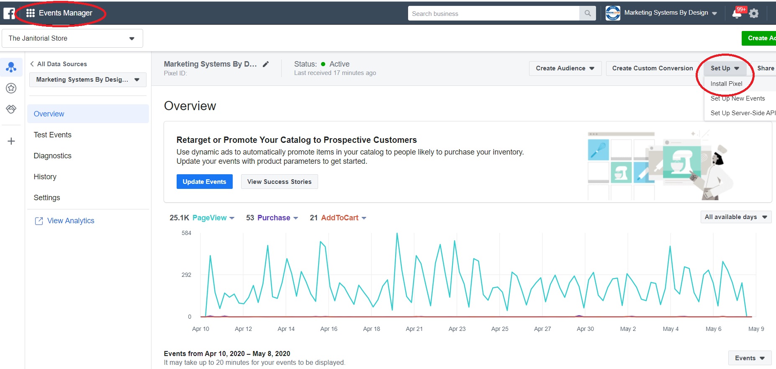Select Overview in the left navigation
This screenshot has height=369, width=776.
pos(88,114)
